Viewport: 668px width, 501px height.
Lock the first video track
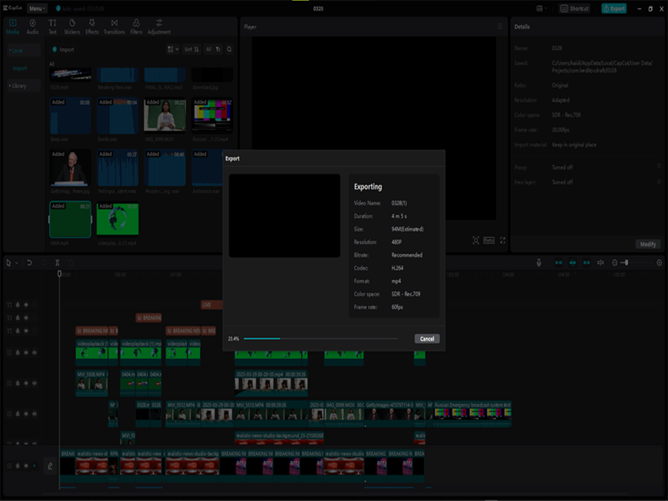17,352
